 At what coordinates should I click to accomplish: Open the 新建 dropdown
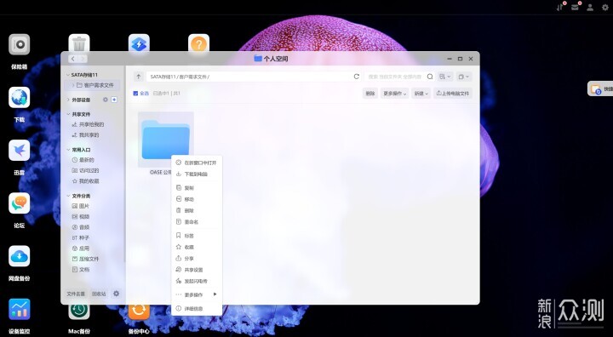[421, 94]
